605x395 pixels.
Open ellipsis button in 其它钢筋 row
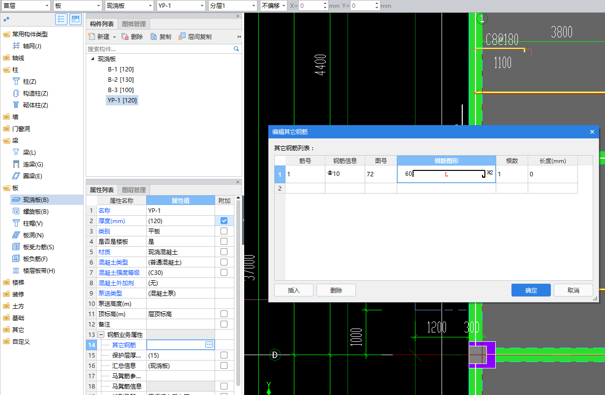pos(209,345)
